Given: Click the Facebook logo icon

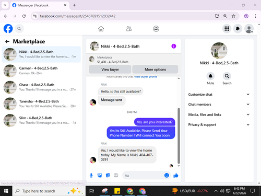Looking at the screenshot, I should [x=8, y=29].
